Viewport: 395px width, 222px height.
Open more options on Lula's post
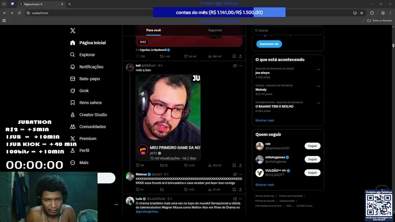pos(240,199)
